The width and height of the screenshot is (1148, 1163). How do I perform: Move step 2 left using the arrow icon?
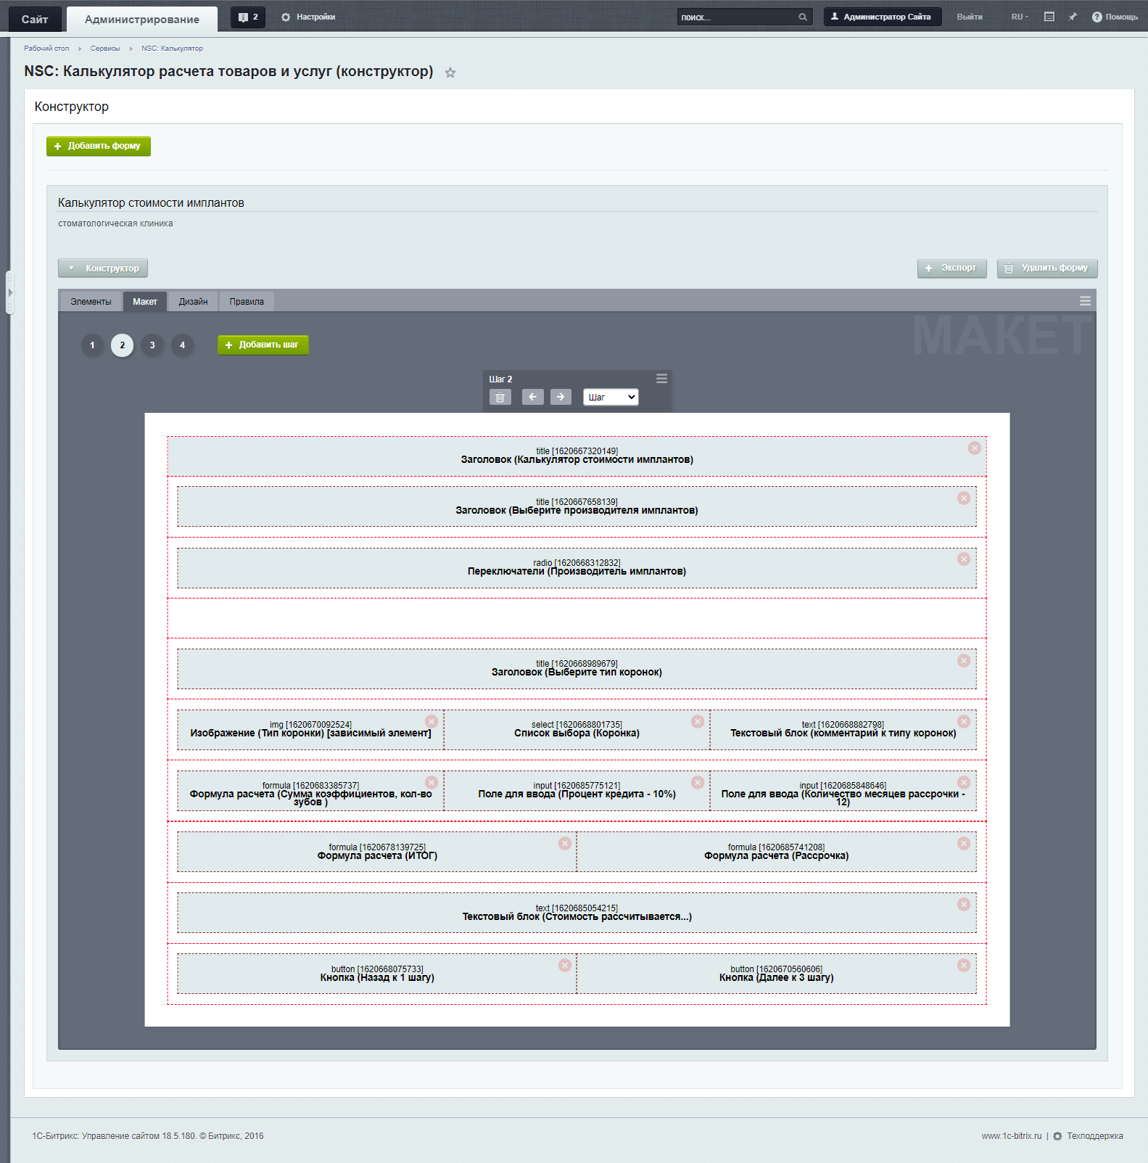click(532, 397)
